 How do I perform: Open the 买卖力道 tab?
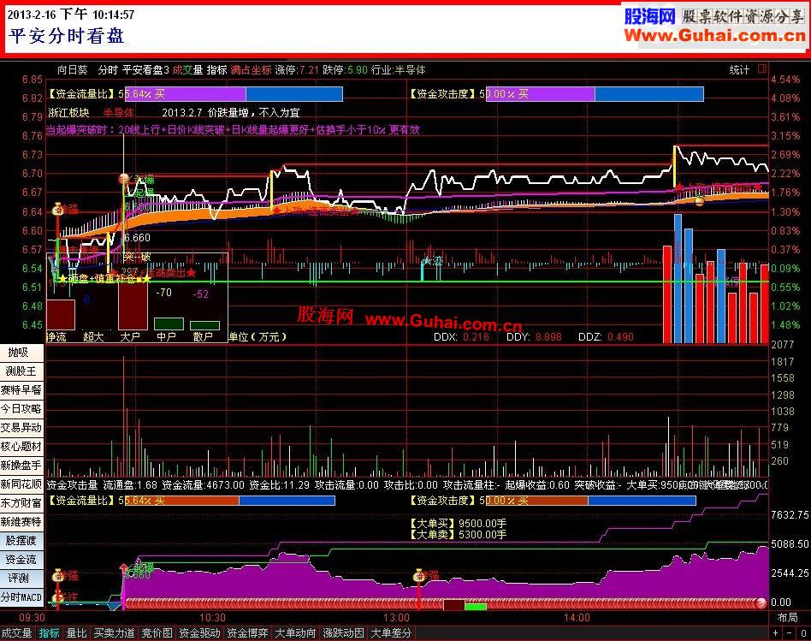coord(115,633)
